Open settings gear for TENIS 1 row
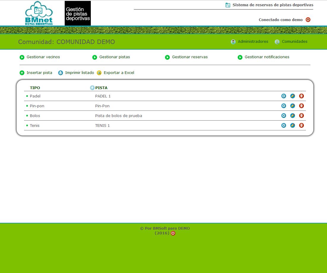Screen dimensions: 327x273 point(284,125)
